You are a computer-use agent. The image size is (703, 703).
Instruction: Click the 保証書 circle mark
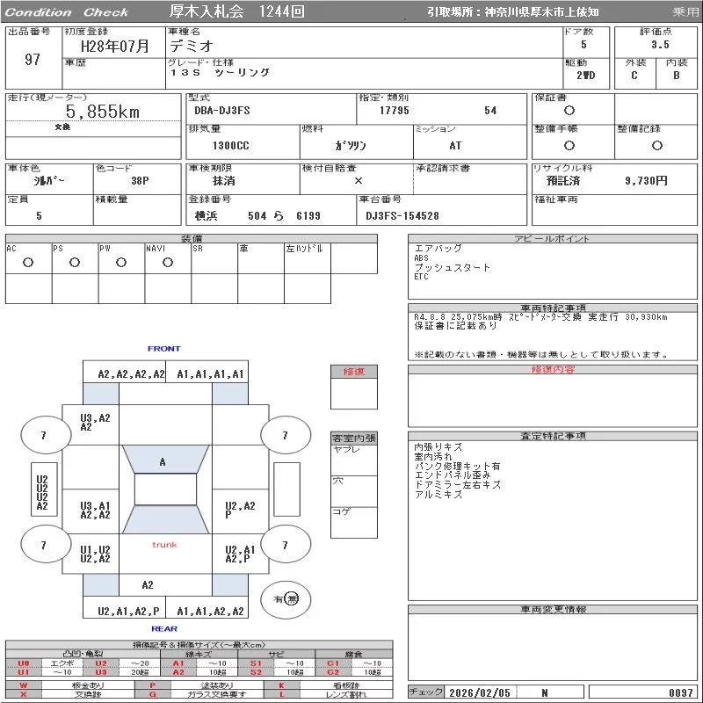[x=569, y=111]
